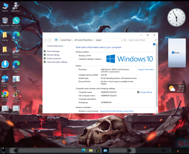Click the System breadcrumb segment
The height and width of the screenshot is (154, 189).
[x=99, y=40]
